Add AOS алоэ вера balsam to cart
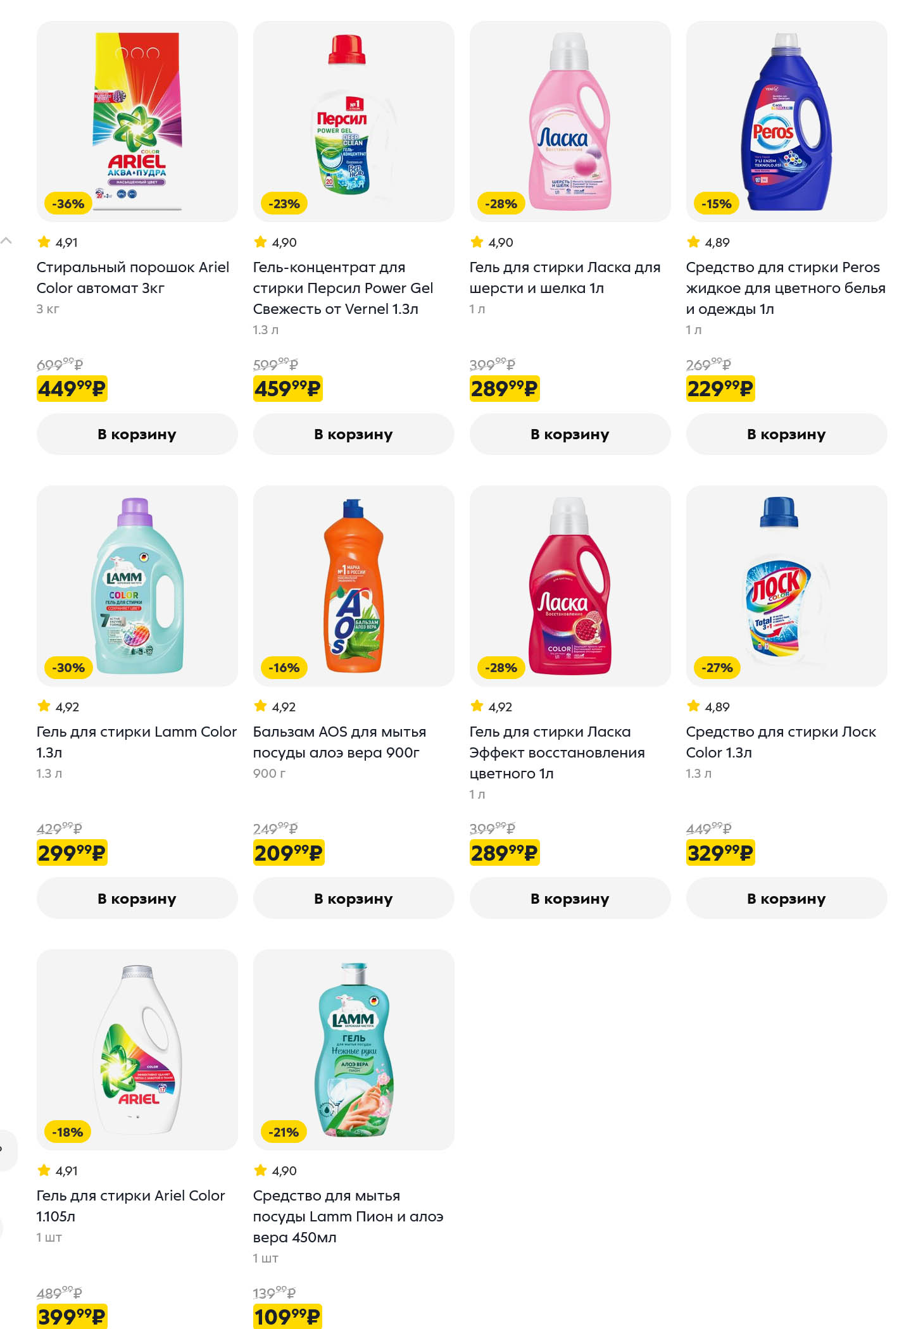Image resolution: width=904 pixels, height=1329 pixels. pyautogui.click(x=353, y=899)
